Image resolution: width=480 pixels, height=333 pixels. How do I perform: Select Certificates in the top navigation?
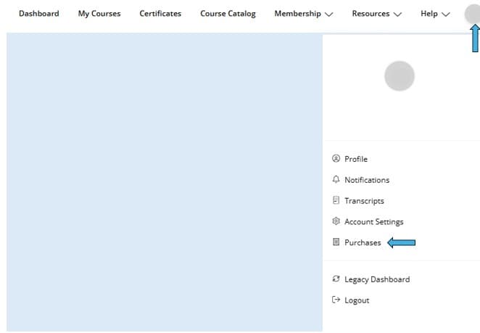(160, 14)
